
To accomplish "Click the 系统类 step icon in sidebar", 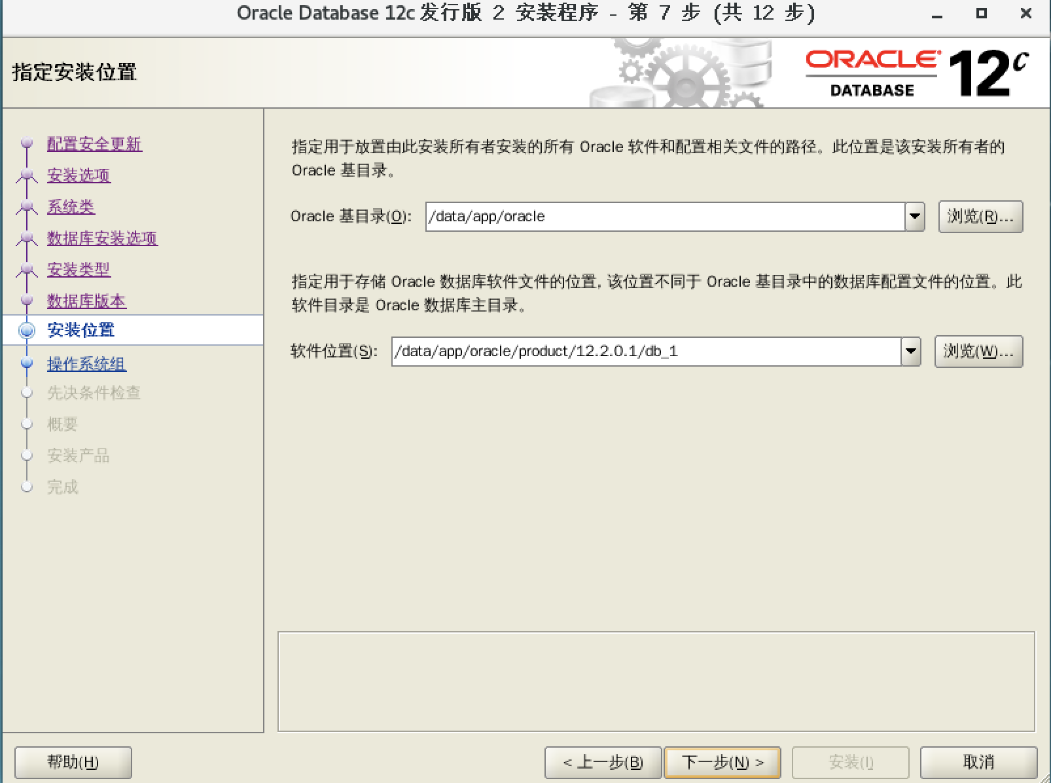I will coord(26,206).
